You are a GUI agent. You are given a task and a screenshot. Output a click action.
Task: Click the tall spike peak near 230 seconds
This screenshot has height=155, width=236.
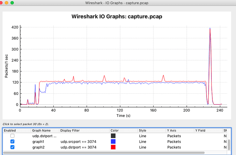coord(210,28)
